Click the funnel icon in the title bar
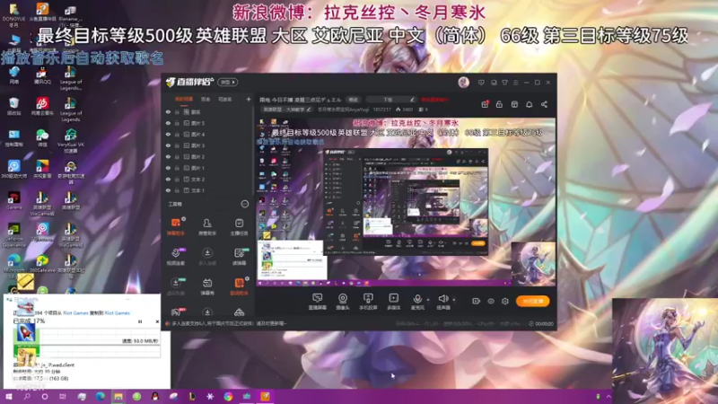Viewport: 718px width, 404px height. coord(504,83)
